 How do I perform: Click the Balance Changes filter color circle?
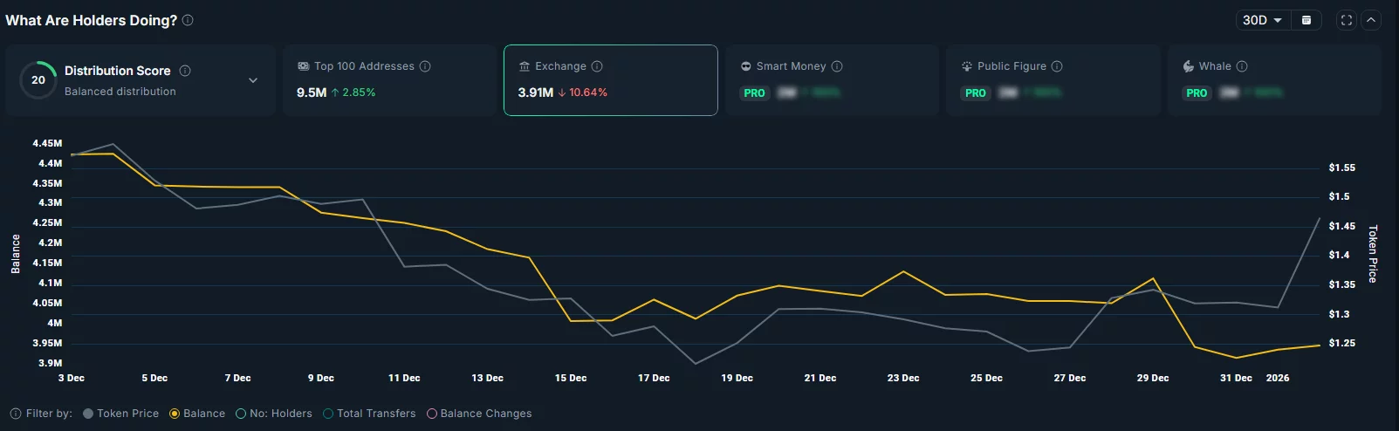pos(431,414)
